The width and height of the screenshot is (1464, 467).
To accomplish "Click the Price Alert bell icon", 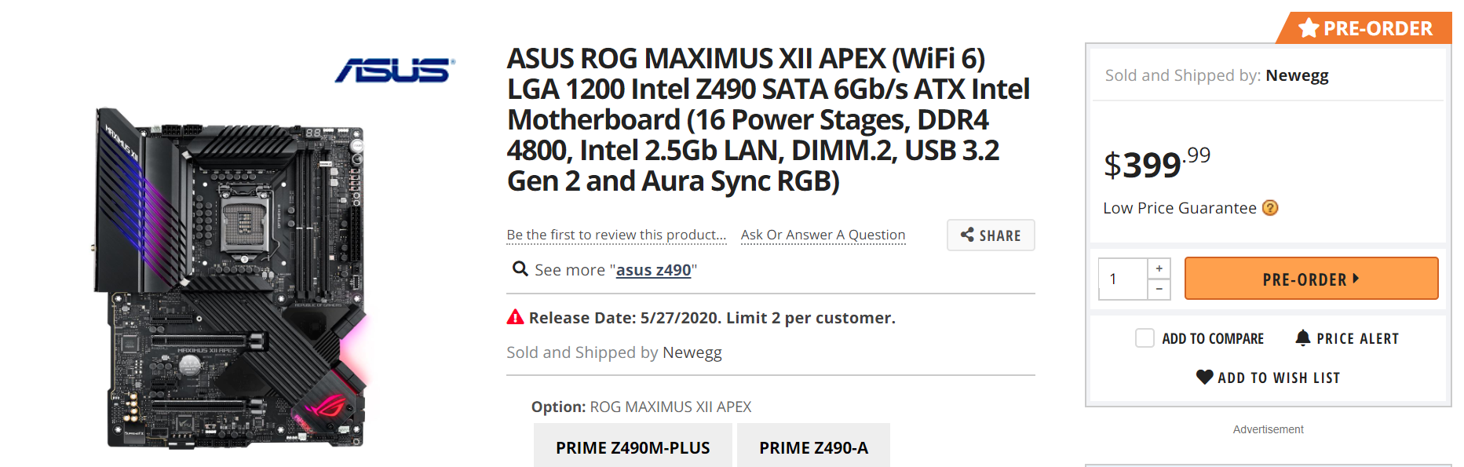I will [1302, 338].
